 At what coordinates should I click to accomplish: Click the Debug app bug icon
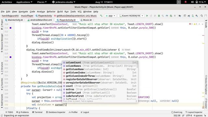(159, 16)
